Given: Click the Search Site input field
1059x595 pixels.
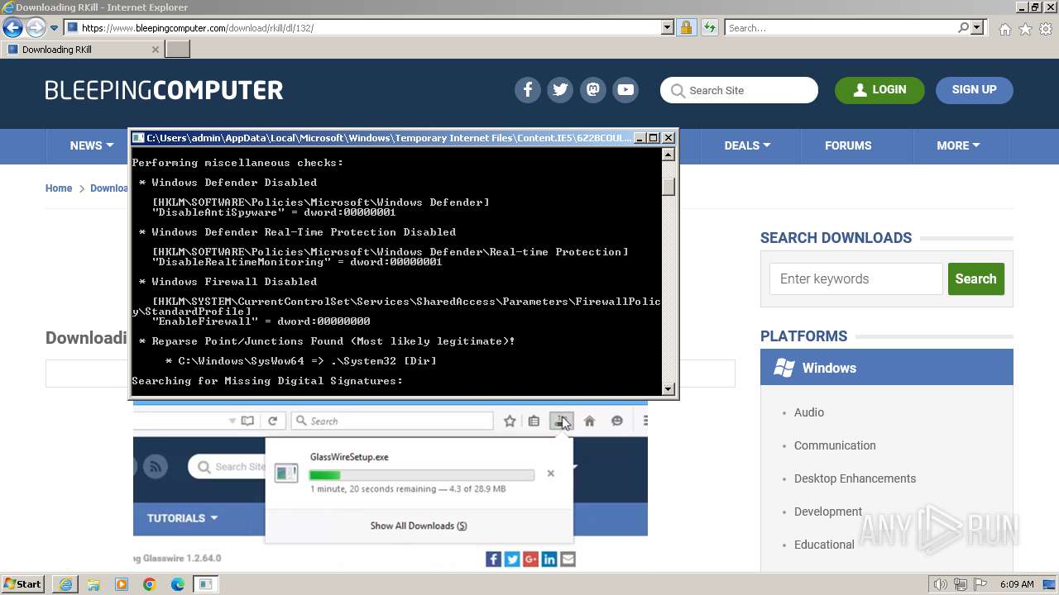Looking at the screenshot, I should click(x=739, y=90).
